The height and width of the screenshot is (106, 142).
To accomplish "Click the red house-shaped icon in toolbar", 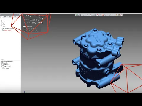I will (x=98, y=15).
